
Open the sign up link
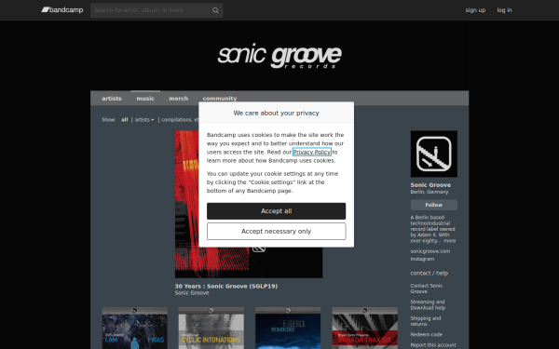(x=475, y=10)
